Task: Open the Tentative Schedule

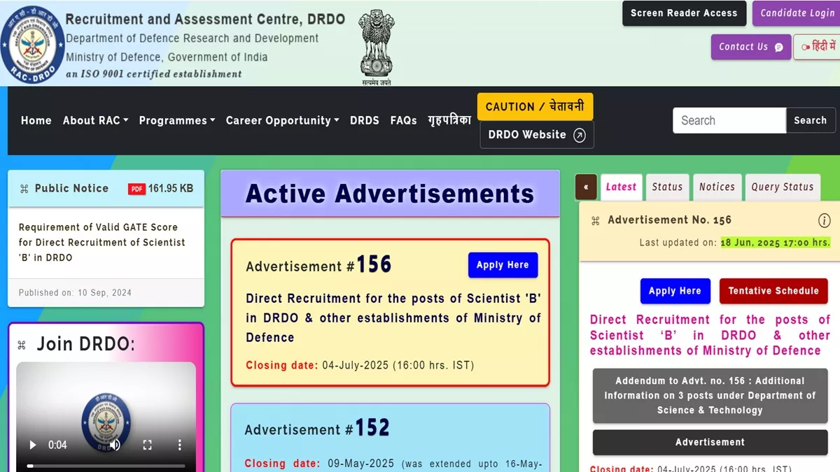Action: [x=773, y=291]
